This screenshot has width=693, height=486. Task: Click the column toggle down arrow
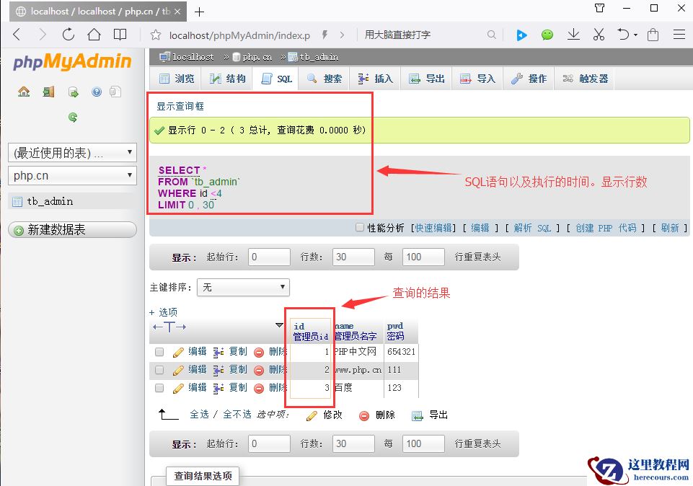click(279, 325)
